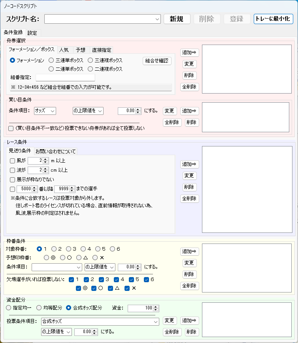
Task: Open の上限値を dropdown in 枠番条件
Action: click(x=100, y=267)
